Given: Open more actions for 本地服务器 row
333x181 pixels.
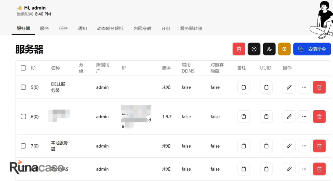Looking at the screenshot, I should pos(304,146).
